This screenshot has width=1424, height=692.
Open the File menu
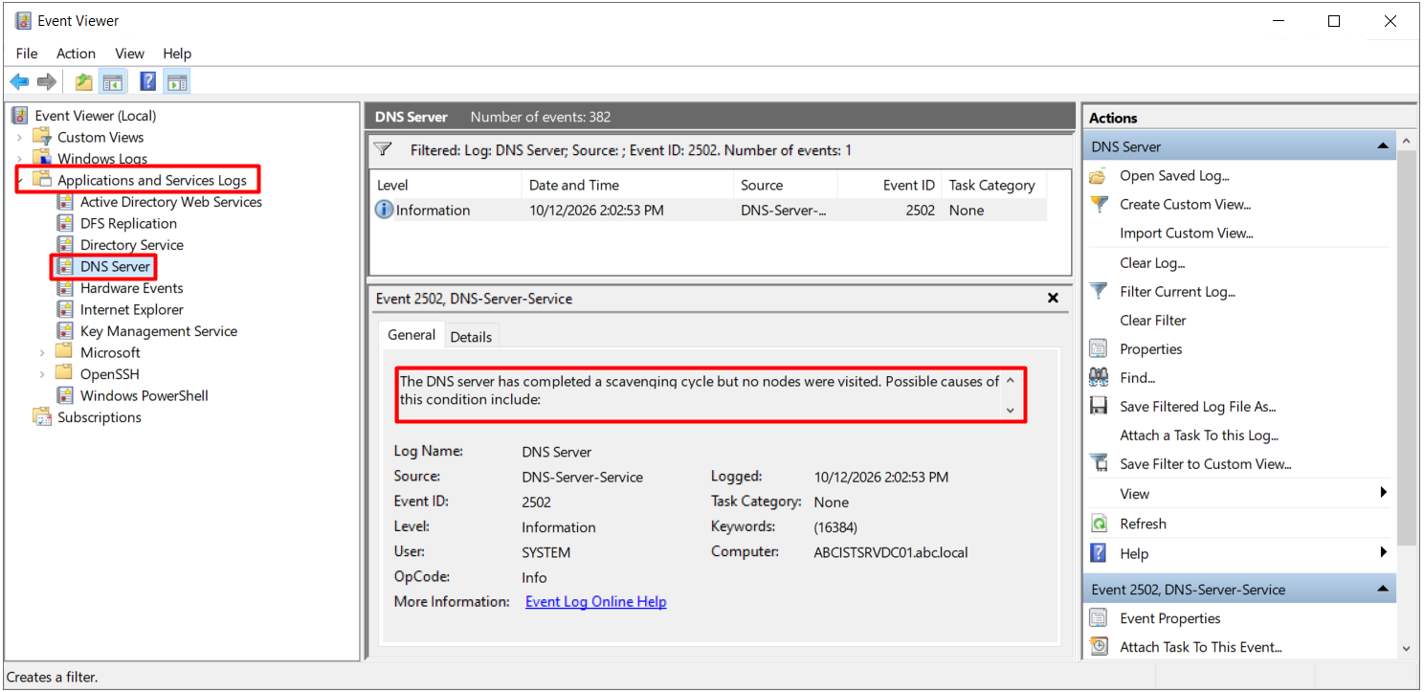click(x=27, y=54)
